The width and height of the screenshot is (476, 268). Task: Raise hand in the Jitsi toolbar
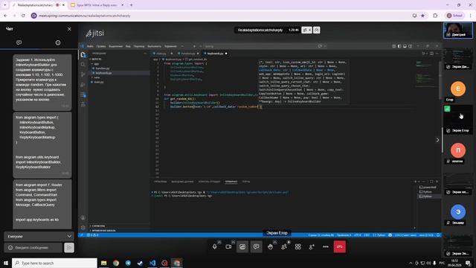point(270,246)
